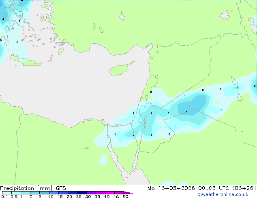Click the '(06+261' forecast run text

[x=244, y=188]
